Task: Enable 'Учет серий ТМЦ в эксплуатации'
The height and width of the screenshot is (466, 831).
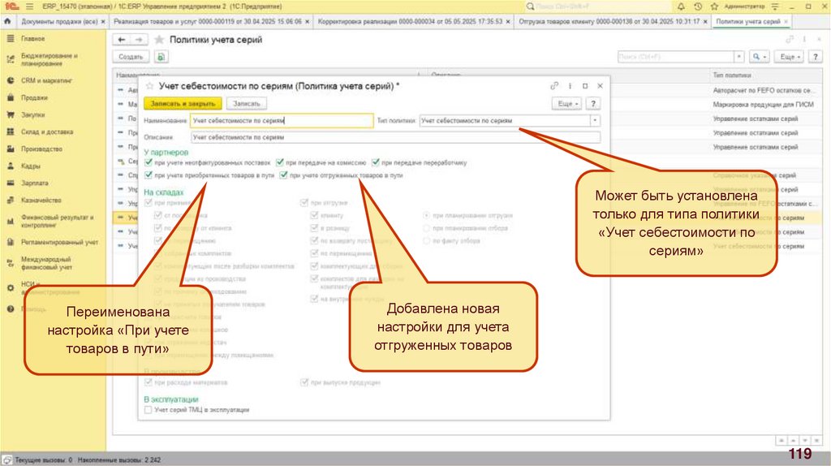Action: [x=148, y=410]
